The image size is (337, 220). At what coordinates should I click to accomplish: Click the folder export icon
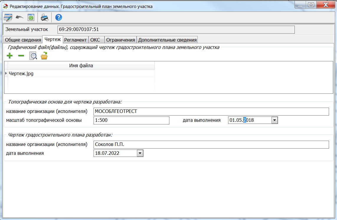(x=44, y=56)
